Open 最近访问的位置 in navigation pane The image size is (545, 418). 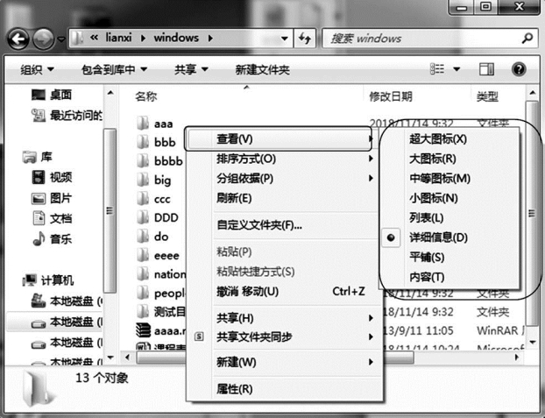pos(67,115)
